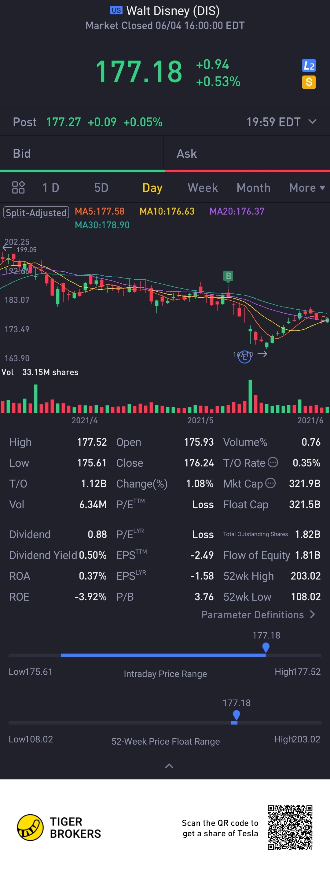Image resolution: width=330 pixels, height=876 pixels.
Task: Expand the post-market time chevron
Action: click(312, 122)
